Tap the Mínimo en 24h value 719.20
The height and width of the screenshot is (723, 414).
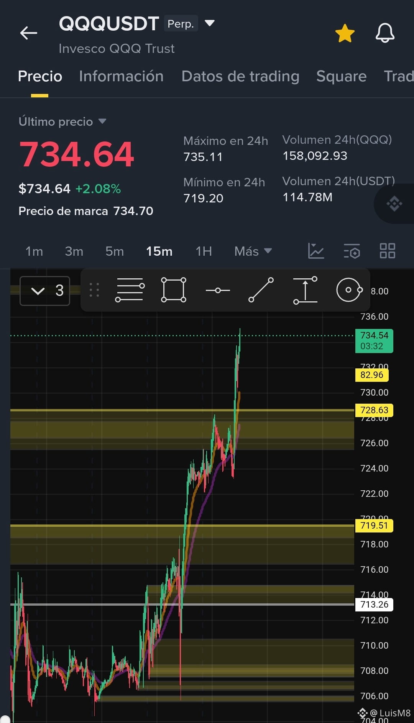click(203, 199)
